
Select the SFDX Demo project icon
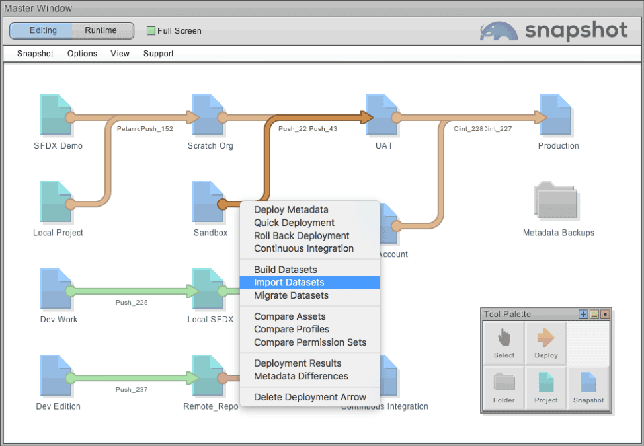56,115
